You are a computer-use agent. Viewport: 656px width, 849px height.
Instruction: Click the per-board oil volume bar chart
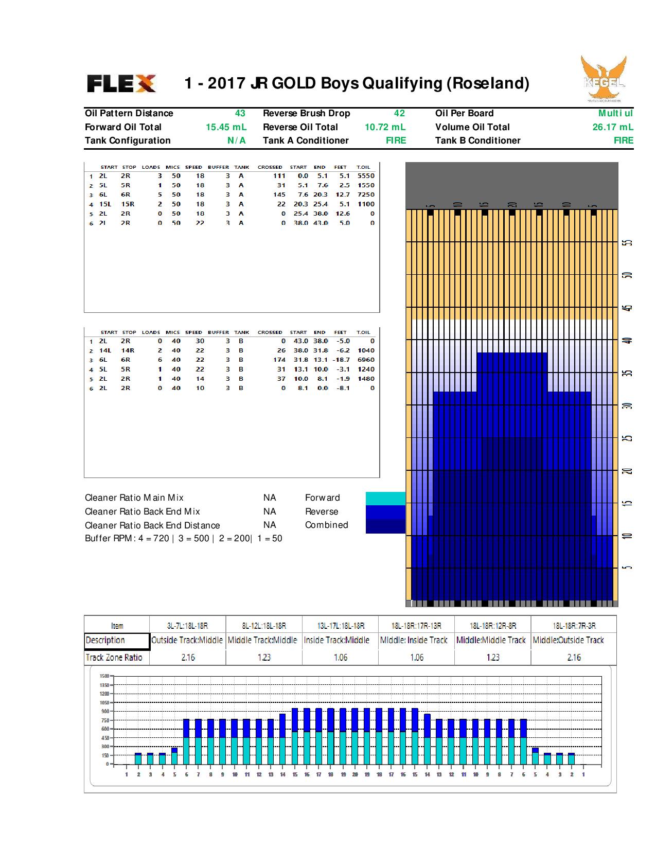point(350,726)
